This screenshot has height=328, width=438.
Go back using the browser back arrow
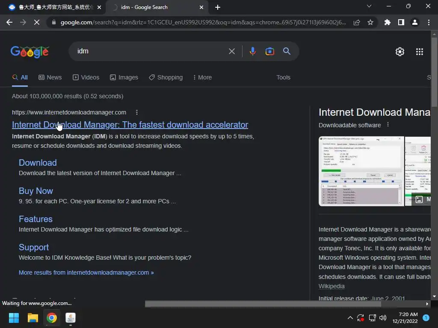[x=9, y=22]
